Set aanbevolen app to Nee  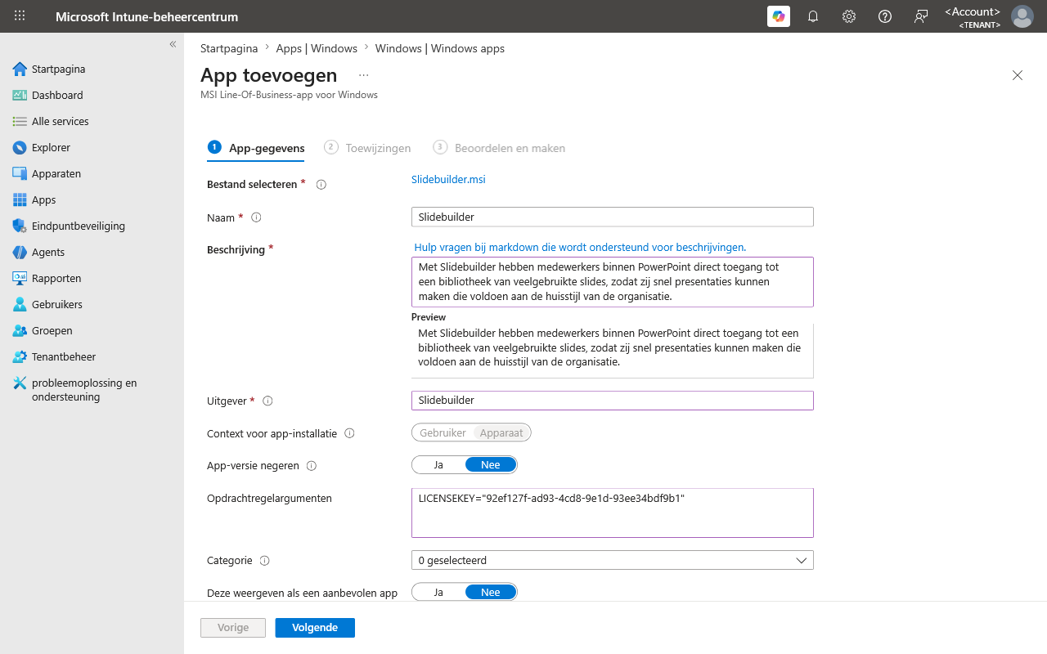pyautogui.click(x=491, y=592)
